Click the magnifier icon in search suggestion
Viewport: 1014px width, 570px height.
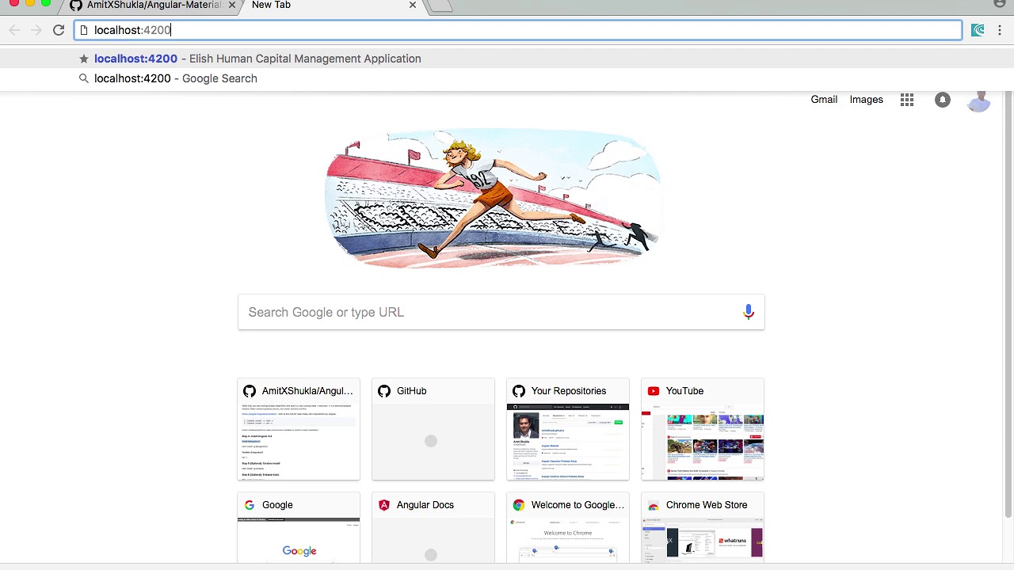point(84,78)
